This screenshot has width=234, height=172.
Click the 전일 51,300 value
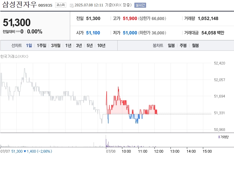click(x=93, y=18)
